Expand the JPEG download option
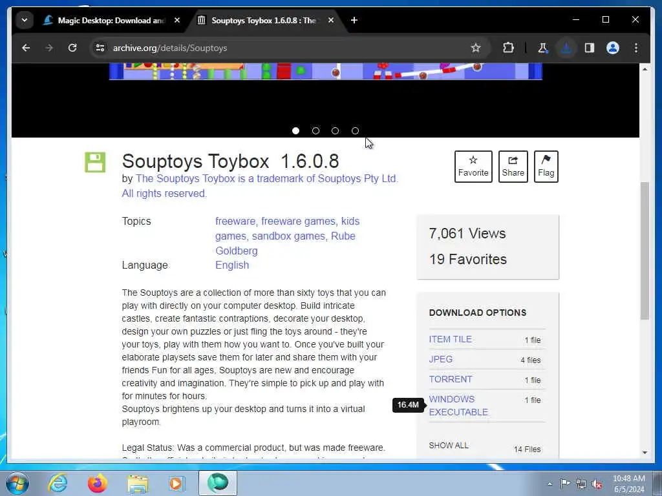 [x=441, y=359]
